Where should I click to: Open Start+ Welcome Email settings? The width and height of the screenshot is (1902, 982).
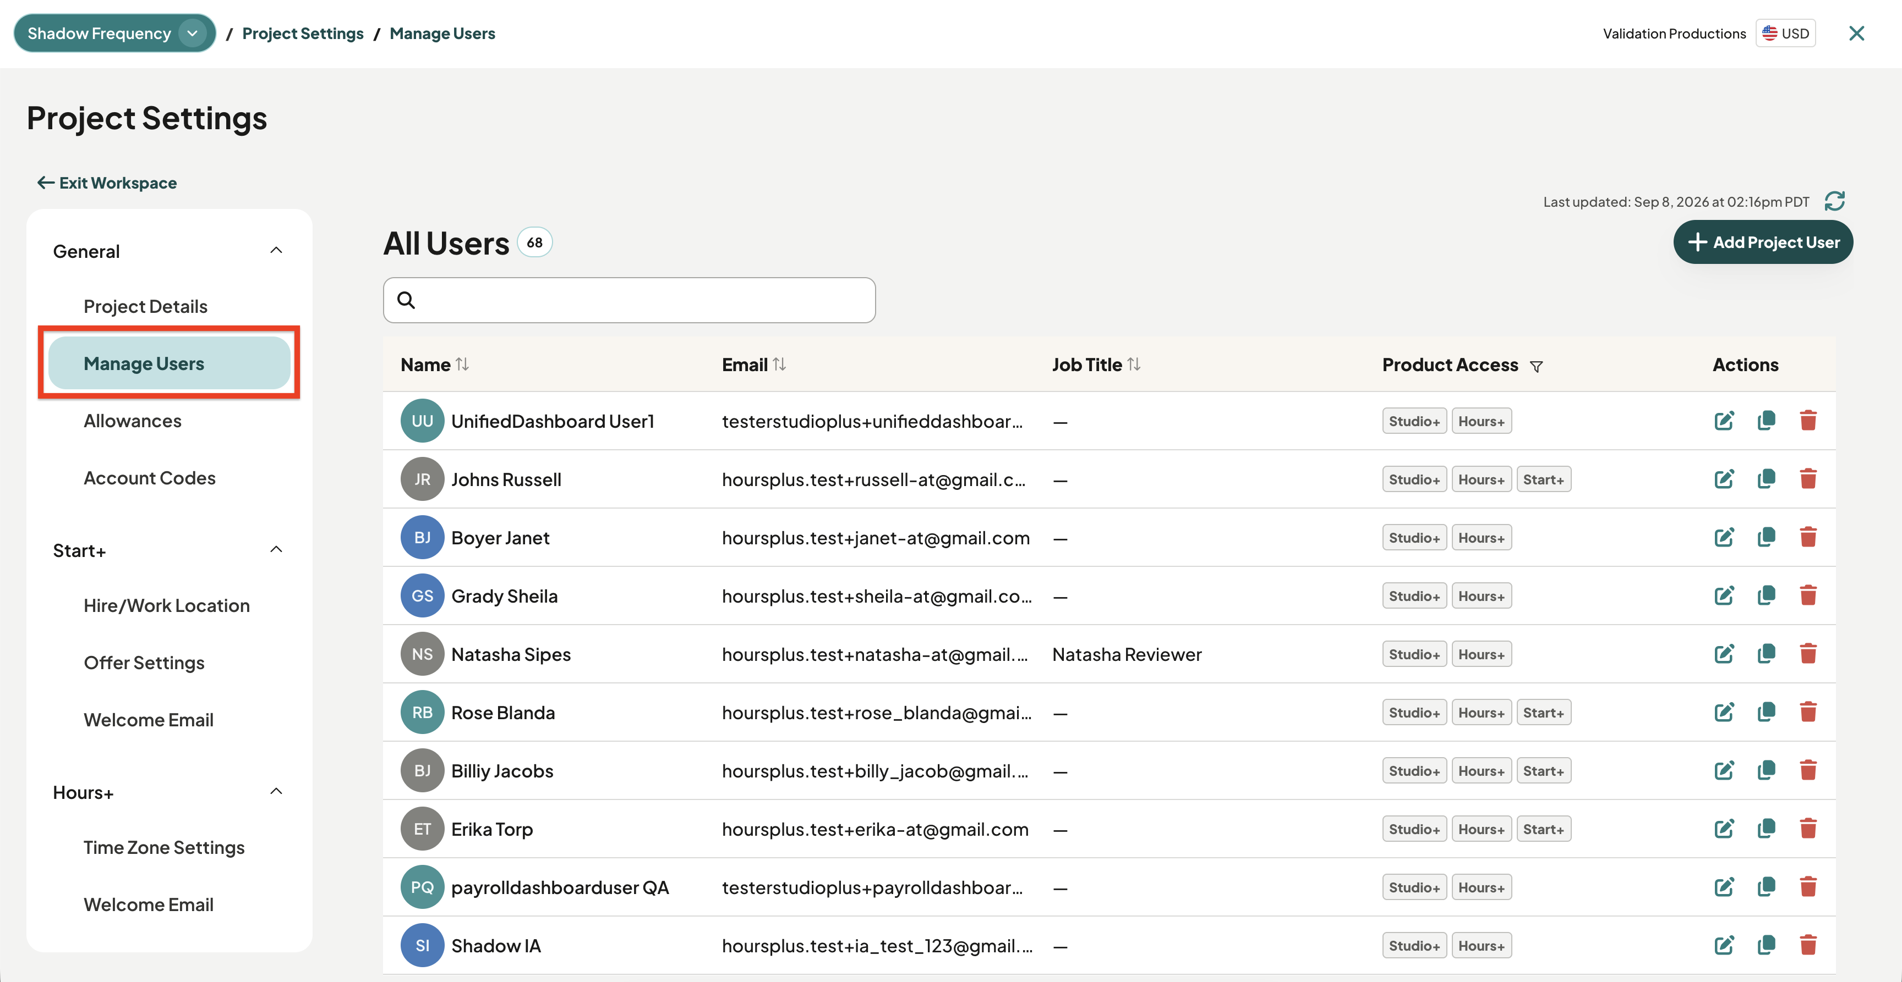149,720
